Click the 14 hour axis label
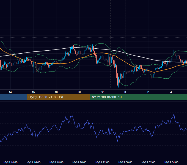This screenshot has height=165, width=187. 10,92
